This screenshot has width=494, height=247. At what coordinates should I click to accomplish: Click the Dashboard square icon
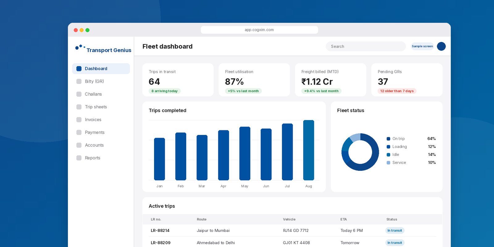[x=79, y=69]
